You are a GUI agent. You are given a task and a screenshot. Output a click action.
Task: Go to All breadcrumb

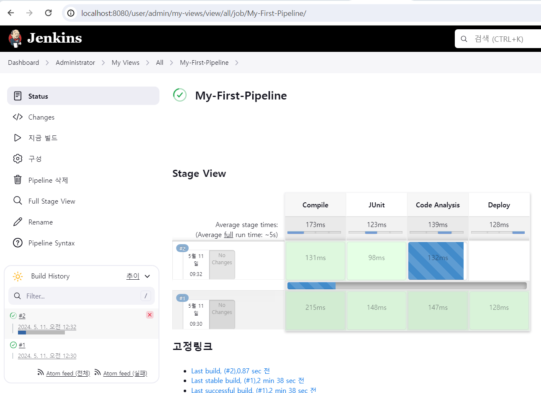(160, 62)
